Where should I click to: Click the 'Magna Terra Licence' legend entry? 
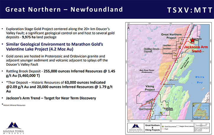(x=185, y=126)
